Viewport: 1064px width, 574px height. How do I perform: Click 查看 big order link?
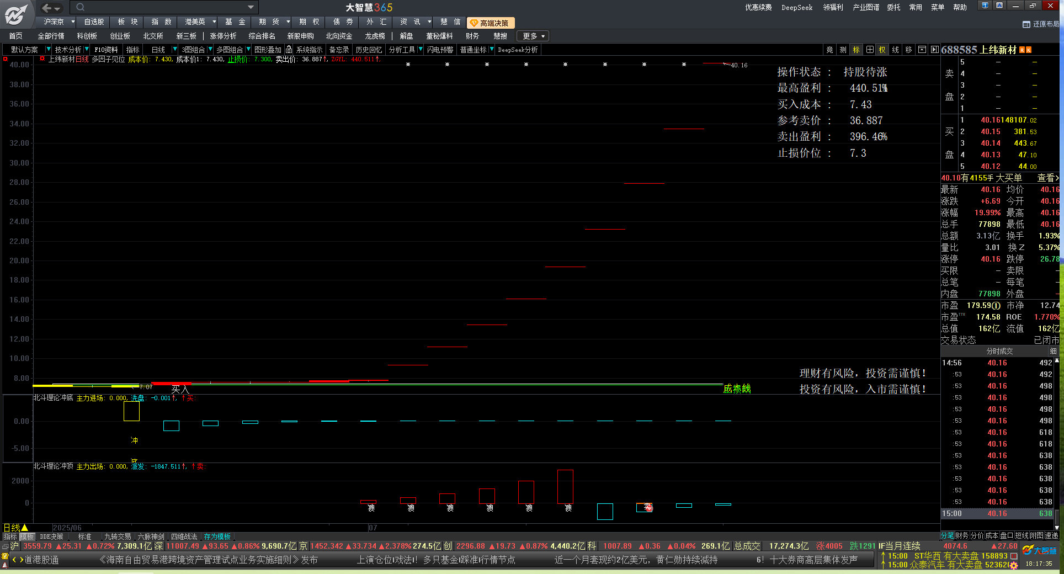point(1048,178)
